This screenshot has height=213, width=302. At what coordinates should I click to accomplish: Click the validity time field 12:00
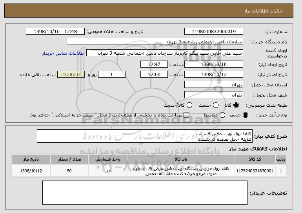coord(154,75)
